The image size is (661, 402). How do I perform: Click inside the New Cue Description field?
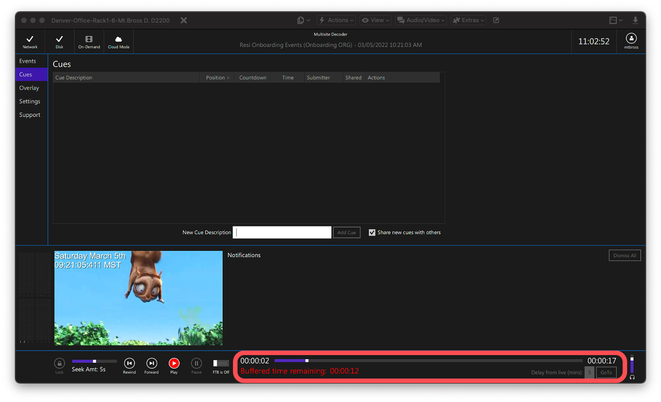point(282,232)
